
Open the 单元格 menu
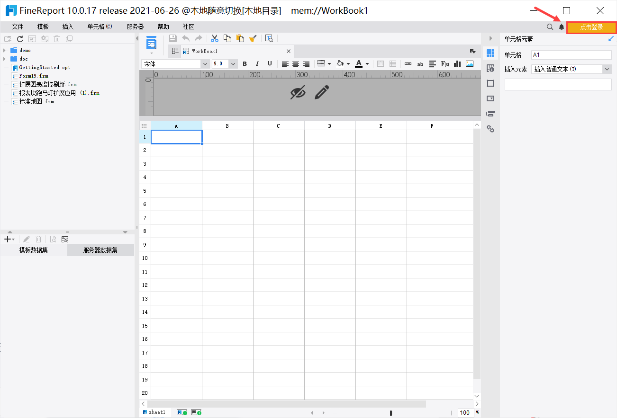click(x=100, y=27)
